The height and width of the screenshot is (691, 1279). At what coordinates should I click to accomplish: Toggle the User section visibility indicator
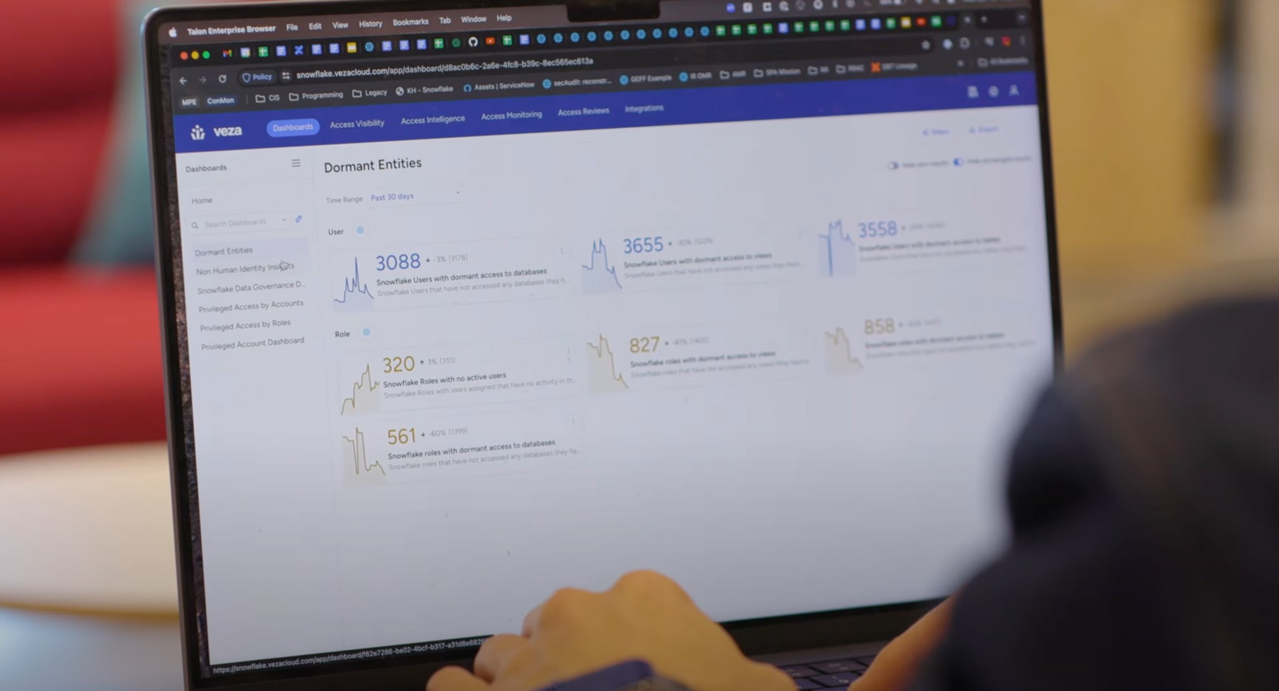point(358,231)
